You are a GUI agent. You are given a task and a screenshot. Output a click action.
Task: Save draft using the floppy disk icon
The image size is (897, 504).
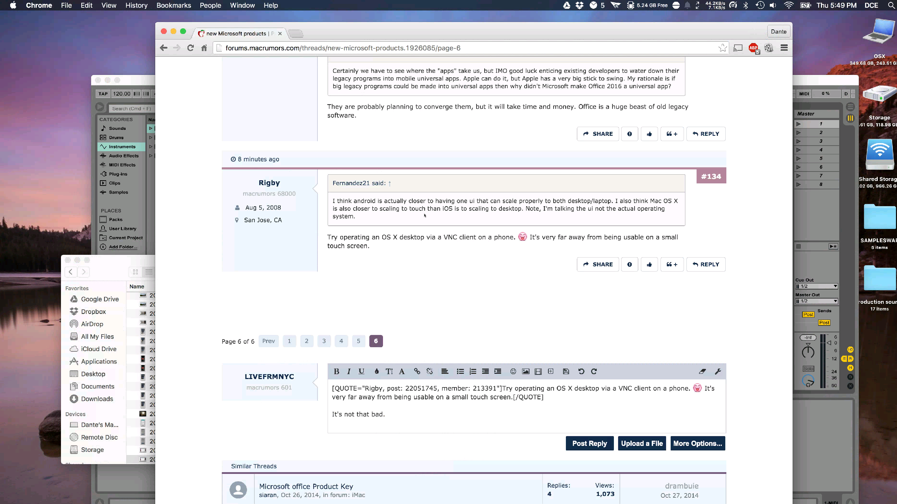(566, 371)
